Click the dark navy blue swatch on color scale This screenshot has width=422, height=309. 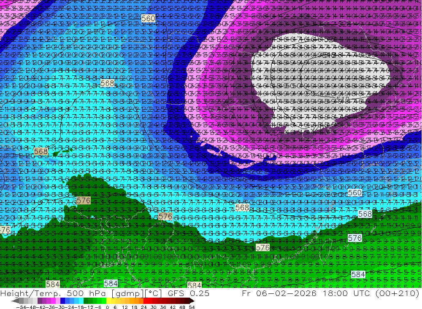(63, 301)
